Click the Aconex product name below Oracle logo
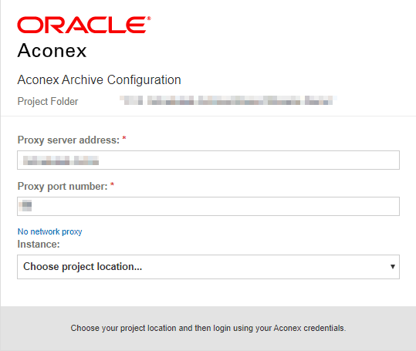Viewport: 416px width, 351px height. click(52, 50)
